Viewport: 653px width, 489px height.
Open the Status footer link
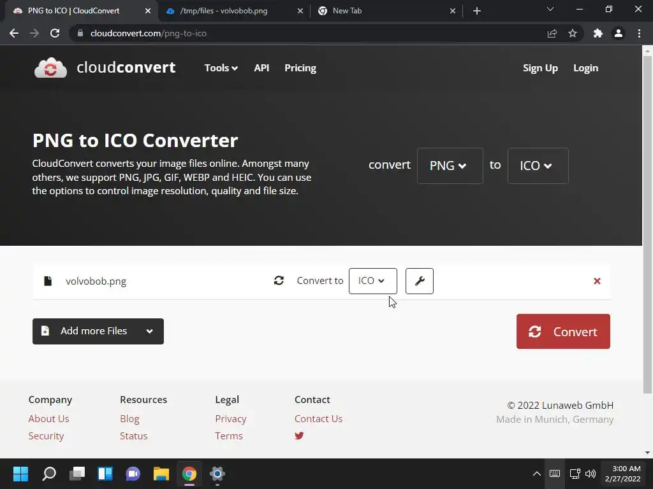[x=134, y=436]
